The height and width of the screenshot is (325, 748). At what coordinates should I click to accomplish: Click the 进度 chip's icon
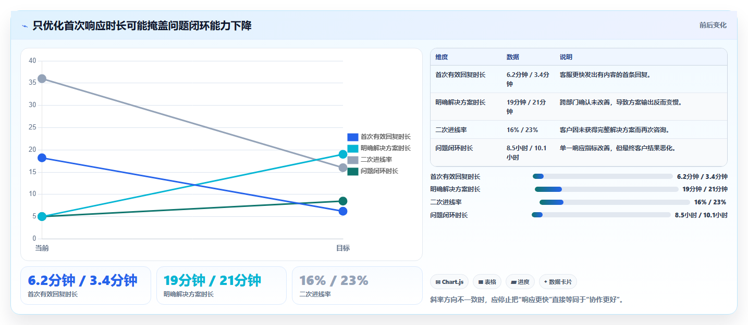coord(514,282)
